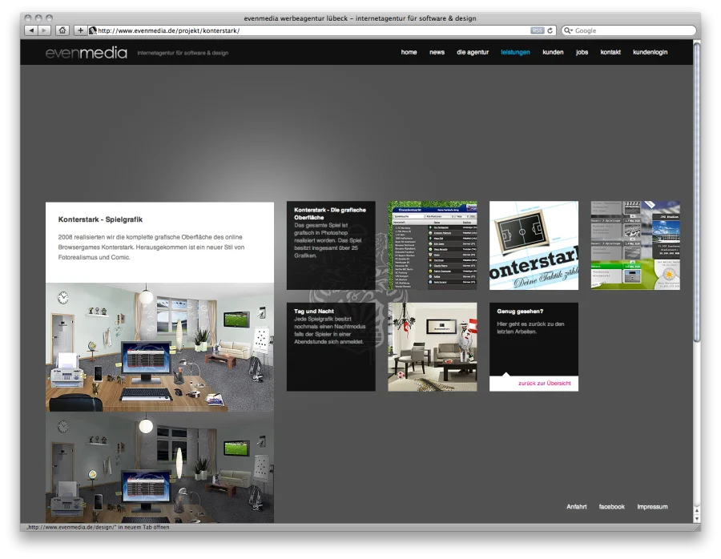The width and height of the screenshot is (721, 559).
Task: Open the living room interior thumbnail
Action: [433, 347]
